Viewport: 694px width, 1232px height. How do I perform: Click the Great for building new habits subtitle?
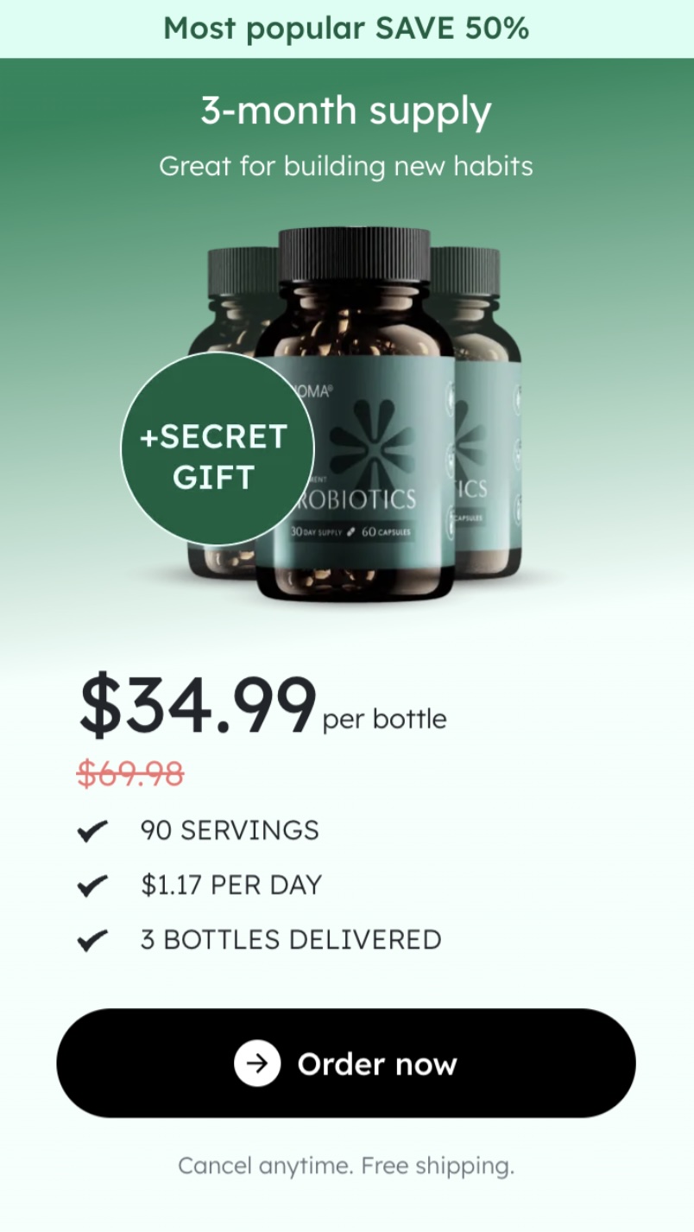click(x=346, y=166)
